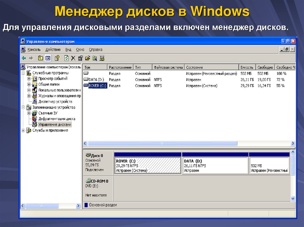Screen dimensions: 304x227
Task: Select Управление дисками in tree
Action: (x=55, y=125)
